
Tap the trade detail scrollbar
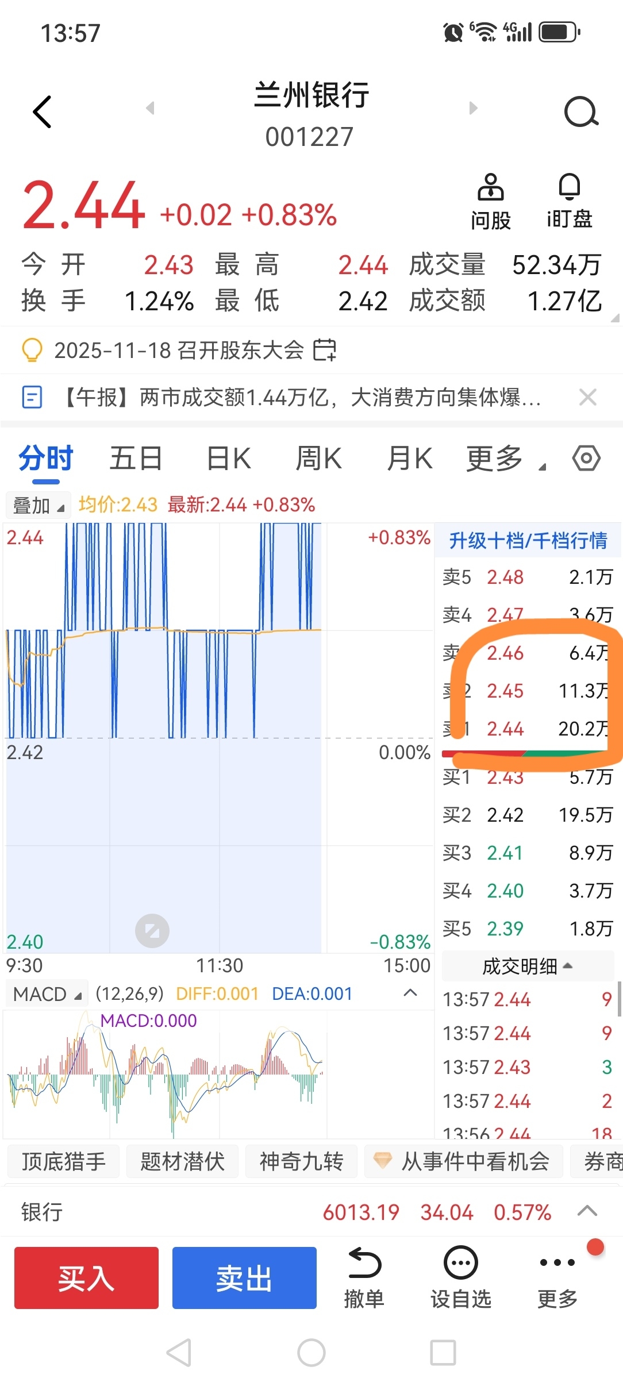[619, 999]
